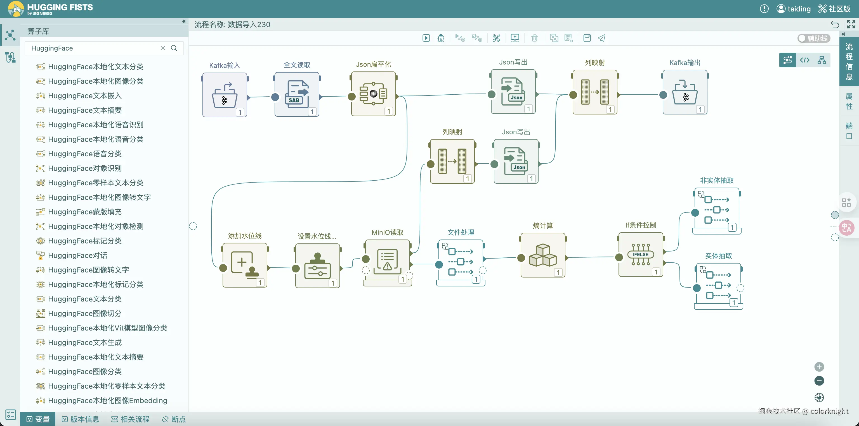Click the search magnifier in 算子库
This screenshot has width=859, height=426.
[174, 48]
